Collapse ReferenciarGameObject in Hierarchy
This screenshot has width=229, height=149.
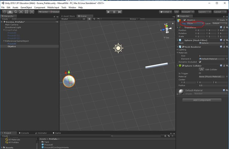(x=4, y=41)
